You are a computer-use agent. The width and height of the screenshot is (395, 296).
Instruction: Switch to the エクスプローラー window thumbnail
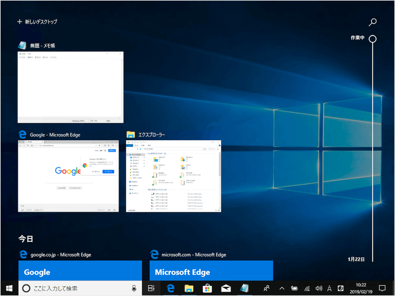[174, 176]
